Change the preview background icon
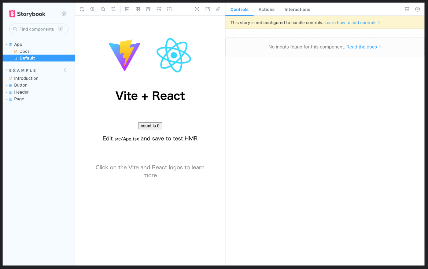This screenshot has height=269, width=428. [x=127, y=9]
